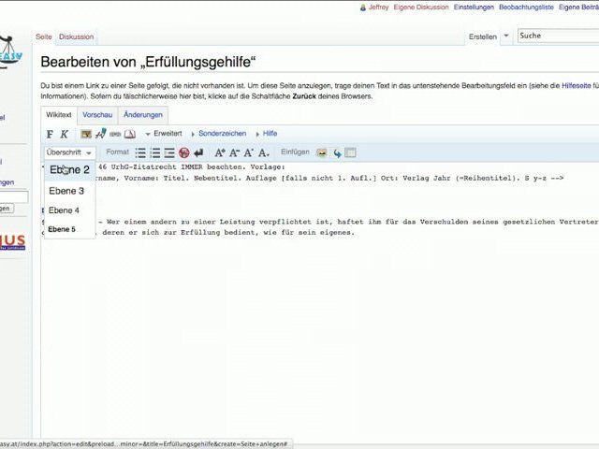Expand the Hilfe toolbar section

[266, 134]
